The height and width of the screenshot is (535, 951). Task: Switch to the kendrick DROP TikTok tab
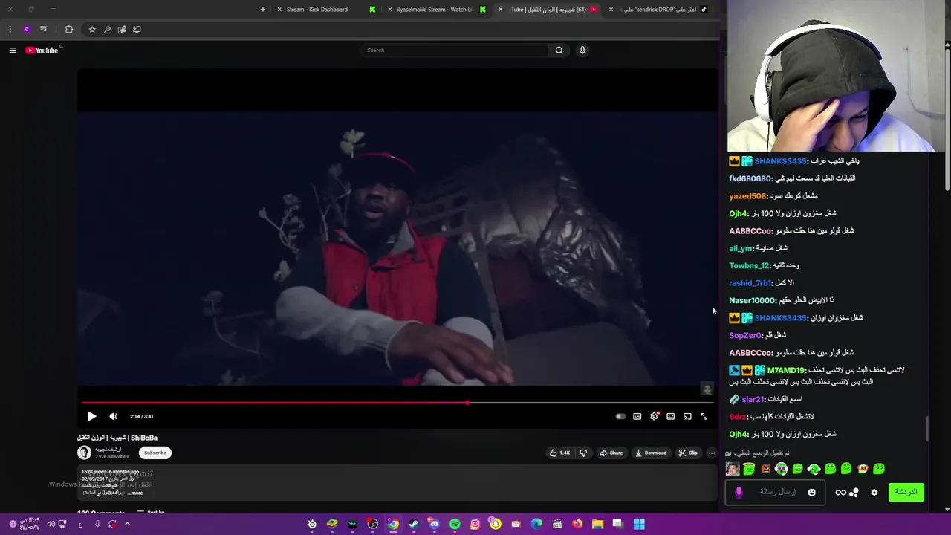coord(658,10)
